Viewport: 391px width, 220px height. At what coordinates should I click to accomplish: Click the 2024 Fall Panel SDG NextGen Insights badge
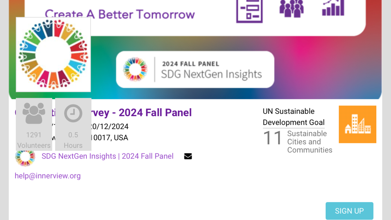click(195, 69)
